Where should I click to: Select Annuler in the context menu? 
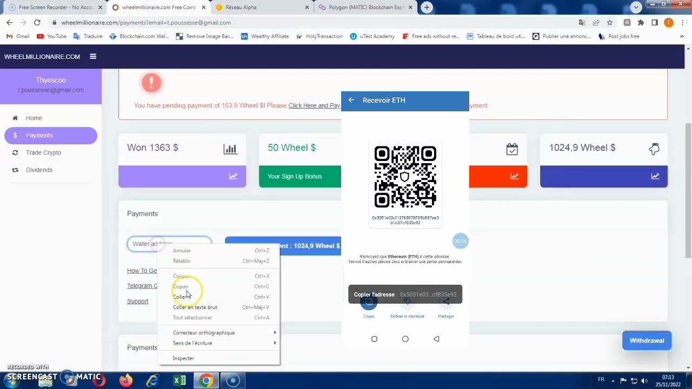(x=219, y=251)
